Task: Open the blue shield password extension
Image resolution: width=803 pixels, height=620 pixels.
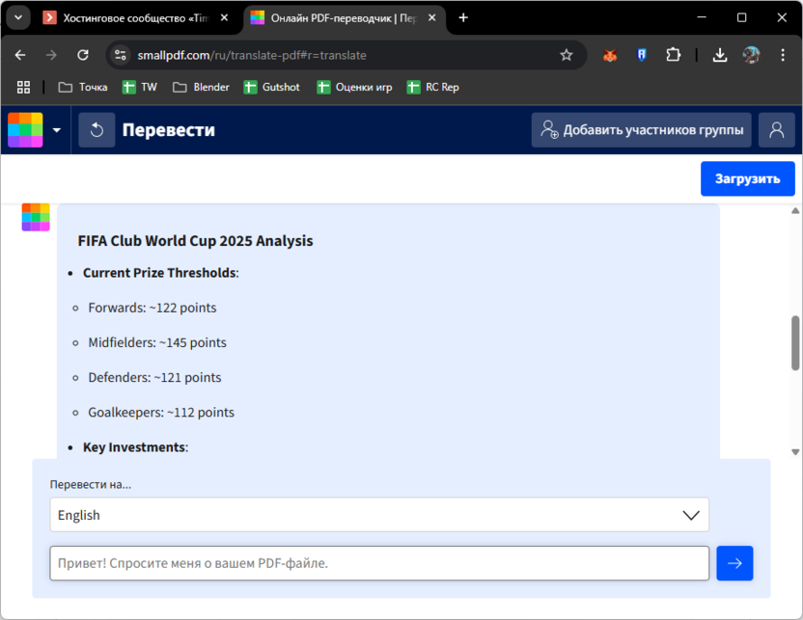Action: [641, 55]
